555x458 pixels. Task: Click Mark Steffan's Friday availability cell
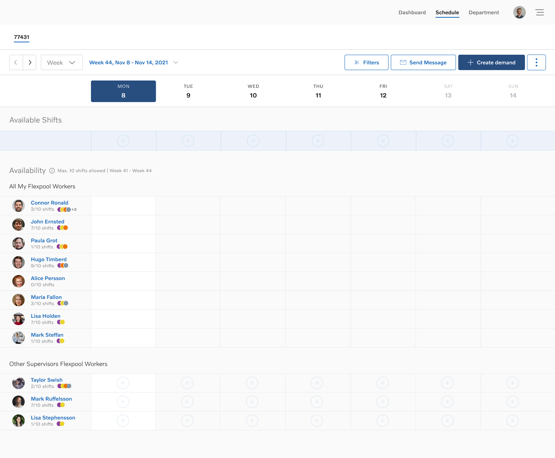[383, 338]
